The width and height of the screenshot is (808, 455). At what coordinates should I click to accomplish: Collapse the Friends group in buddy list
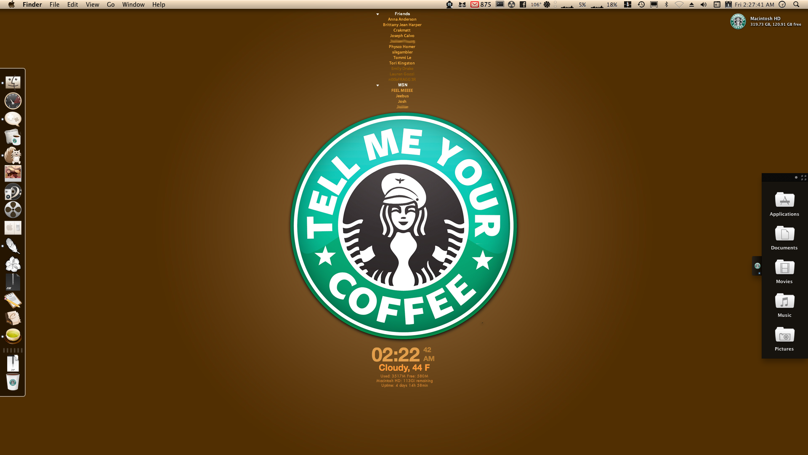tap(377, 14)
